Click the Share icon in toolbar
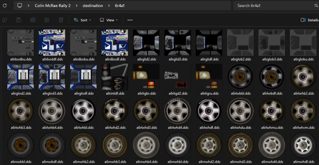The height and width of the screenshot is (165, 319). pyautogui.click(x=47, y=20)
